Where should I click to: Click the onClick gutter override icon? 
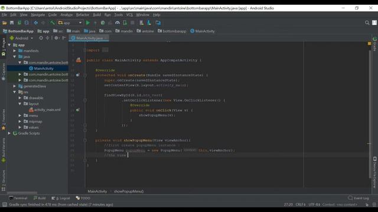(77, 110)
